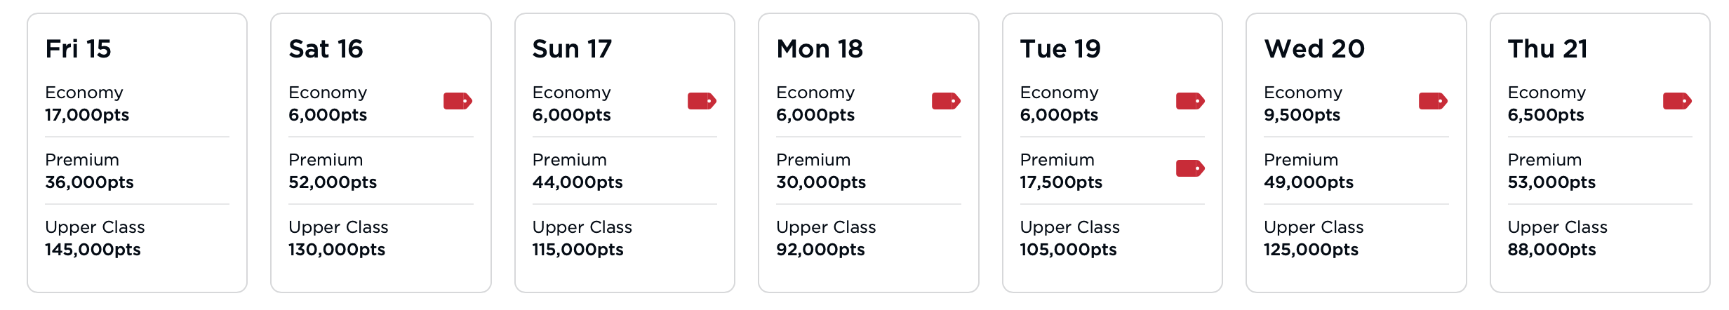Select Fri 15 Upper Class 145,000pts fare

(x=93, y=238)
